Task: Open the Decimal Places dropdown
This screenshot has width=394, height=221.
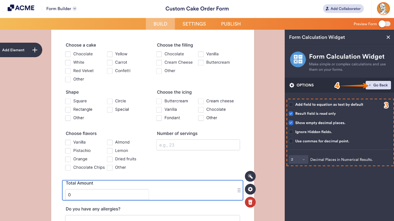Action: pos(298,159)
